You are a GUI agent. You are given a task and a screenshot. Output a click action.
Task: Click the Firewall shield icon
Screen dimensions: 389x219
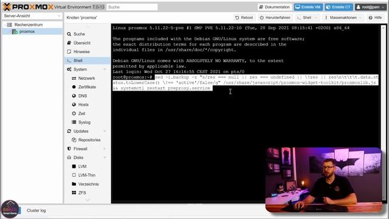[69, 148]
